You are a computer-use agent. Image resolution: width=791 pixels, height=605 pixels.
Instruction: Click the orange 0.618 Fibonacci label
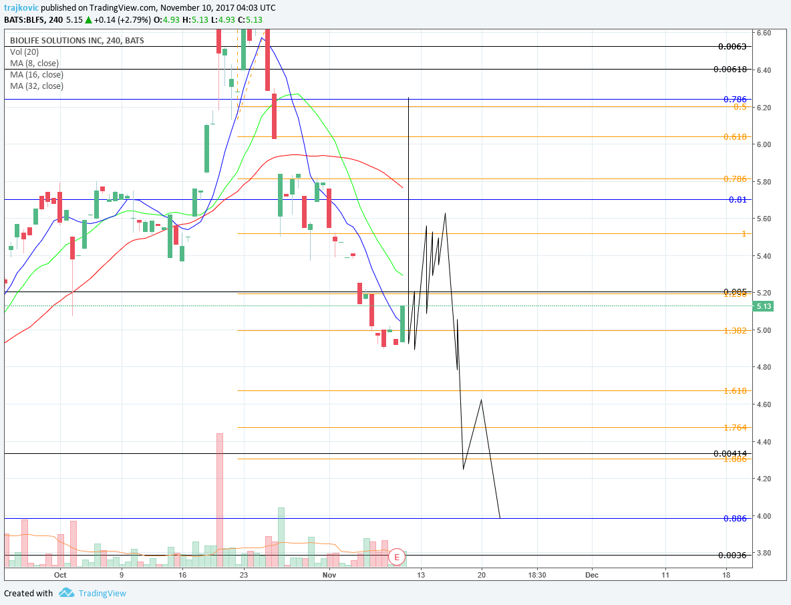click(x=735, y=137)
